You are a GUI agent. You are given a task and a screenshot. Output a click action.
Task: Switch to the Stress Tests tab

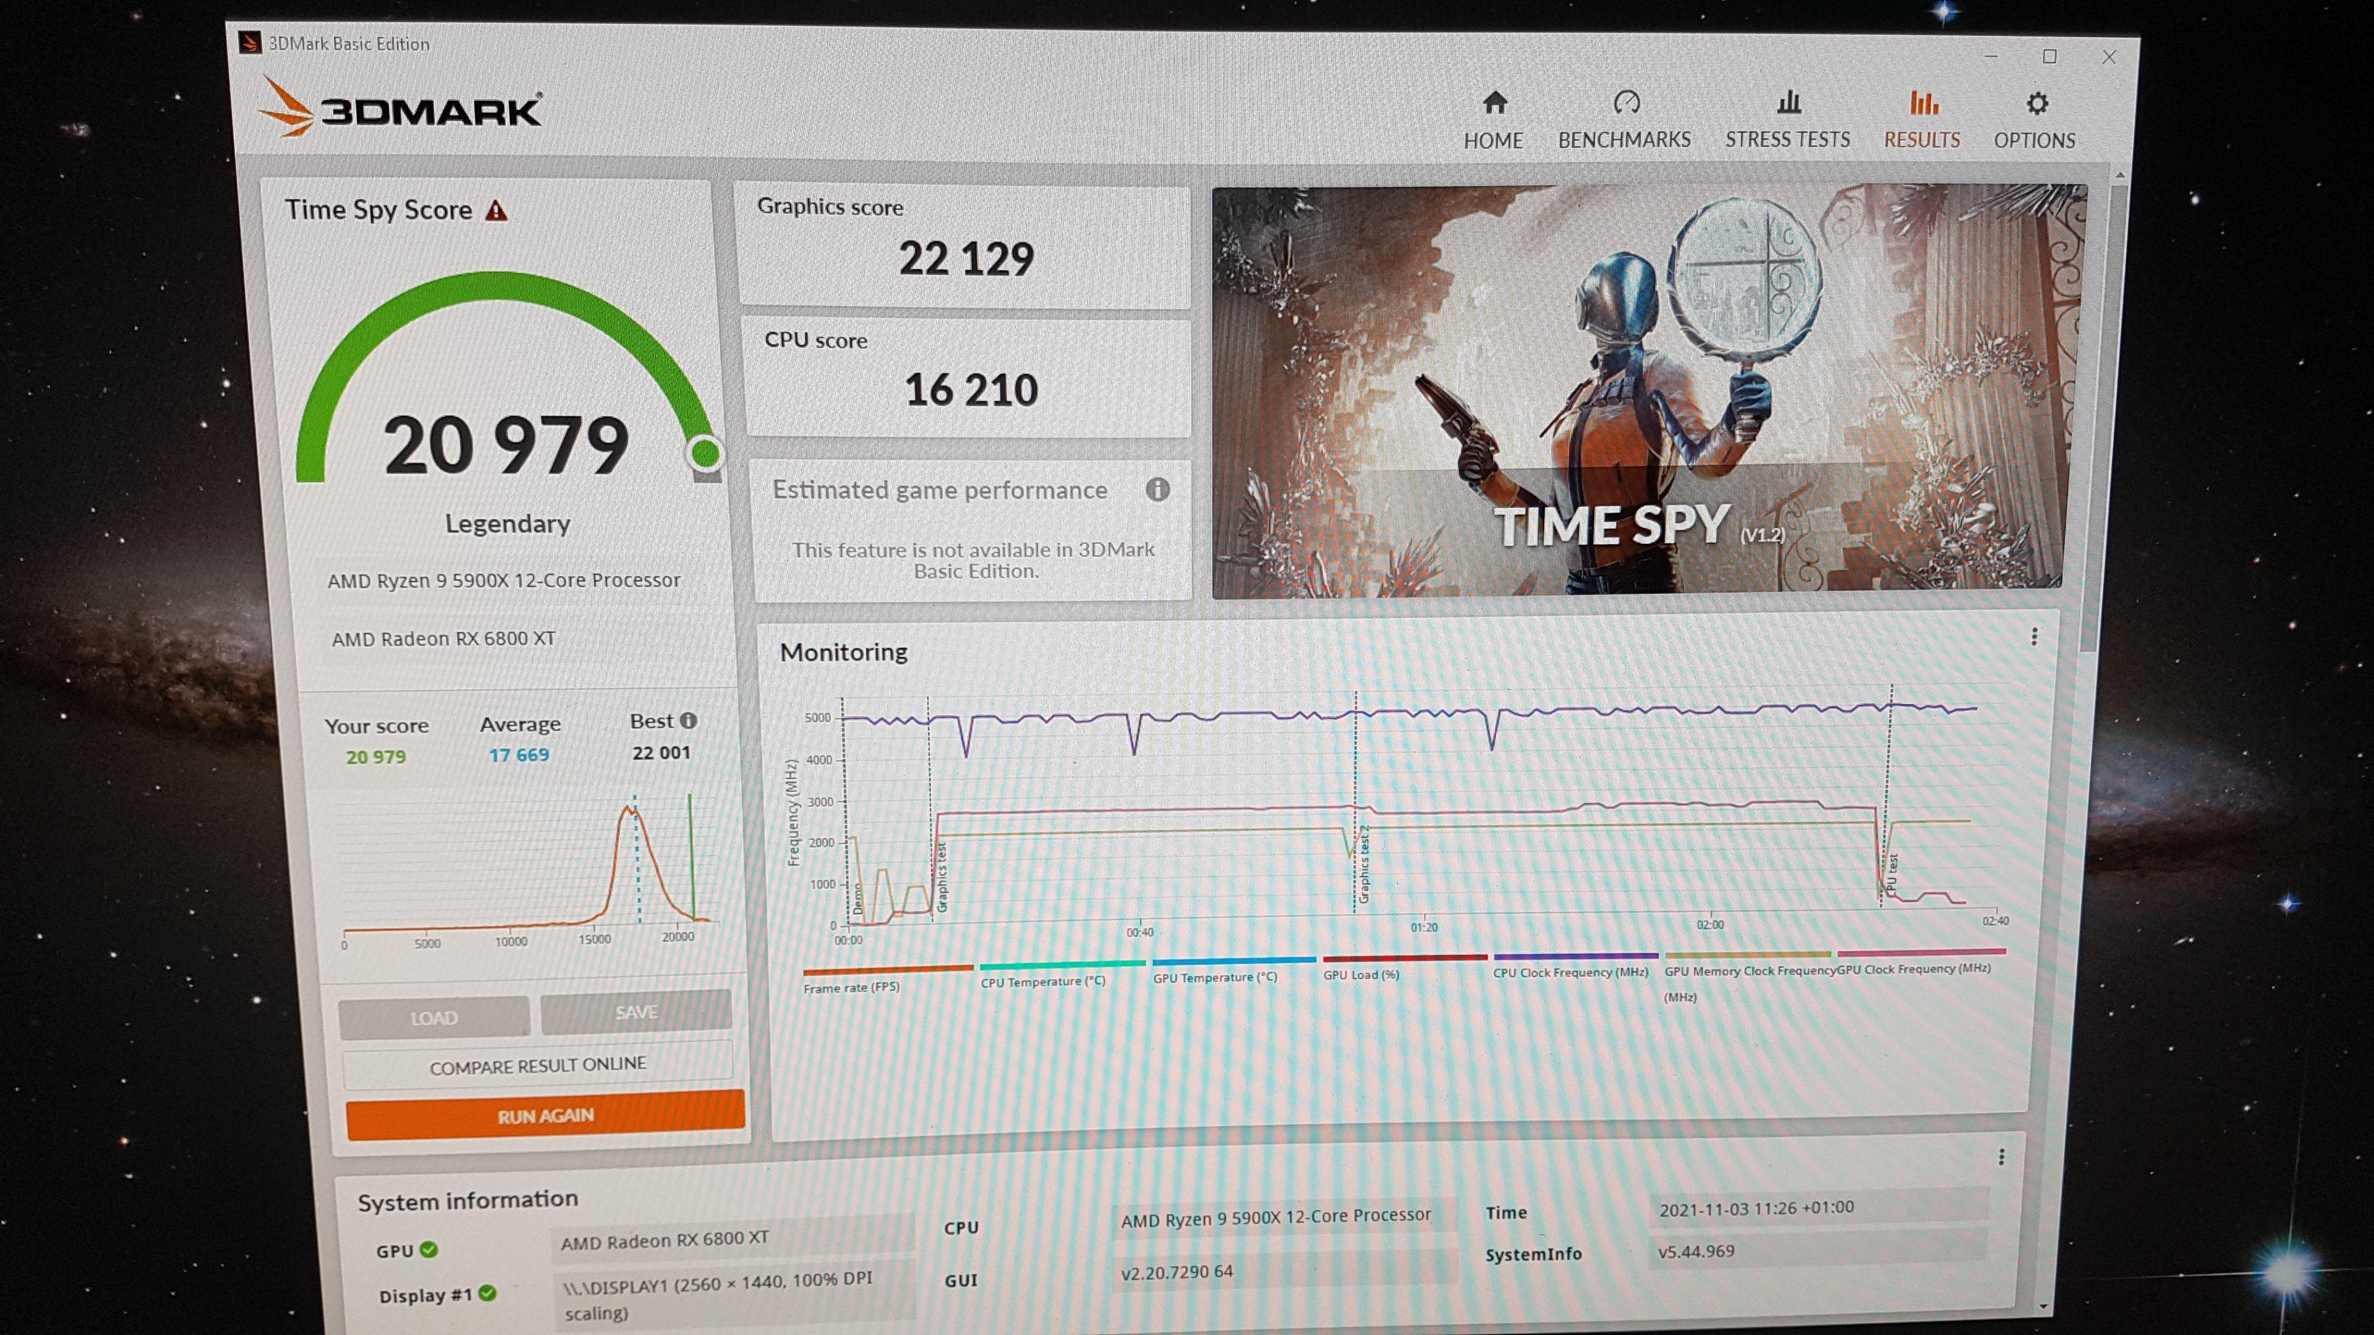pos(1787,121)
